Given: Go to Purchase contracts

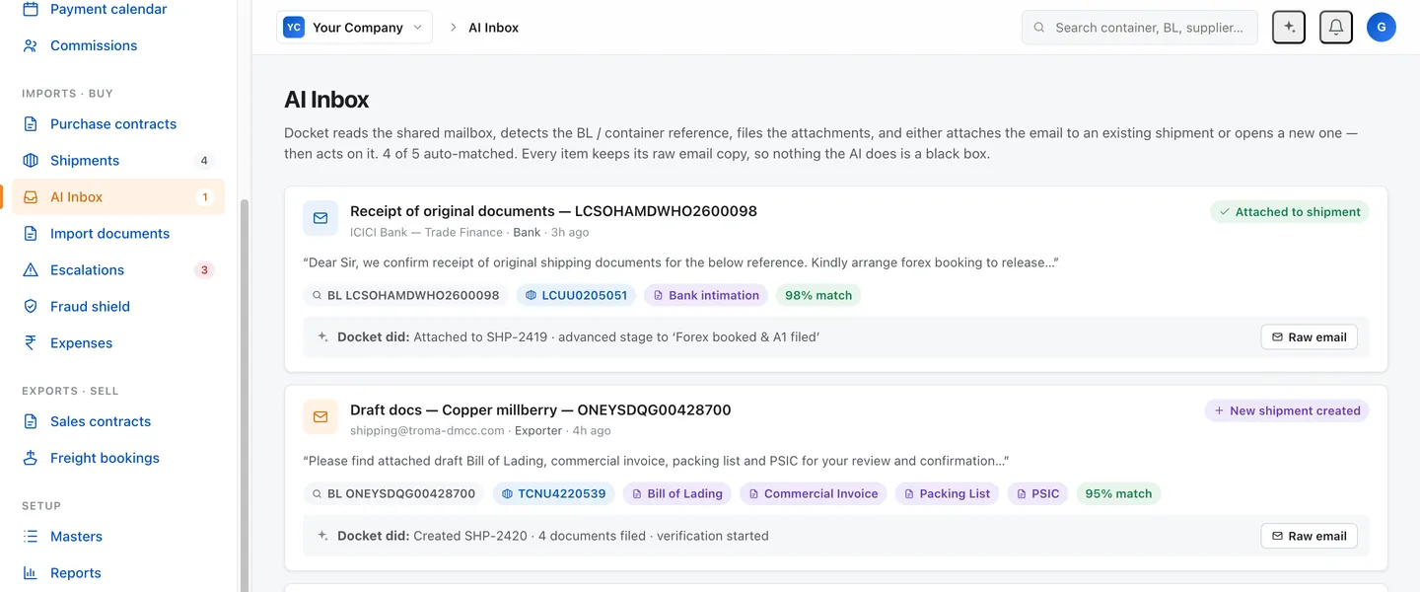Looking at the screenshot, I should coord(118,123).
